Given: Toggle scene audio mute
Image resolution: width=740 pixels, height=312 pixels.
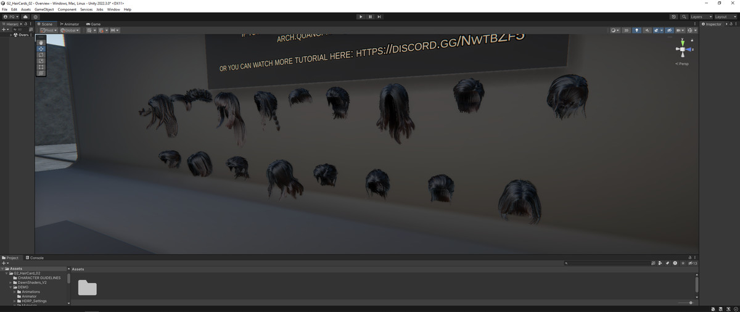Looking at the screenshot, I should 647,30.
